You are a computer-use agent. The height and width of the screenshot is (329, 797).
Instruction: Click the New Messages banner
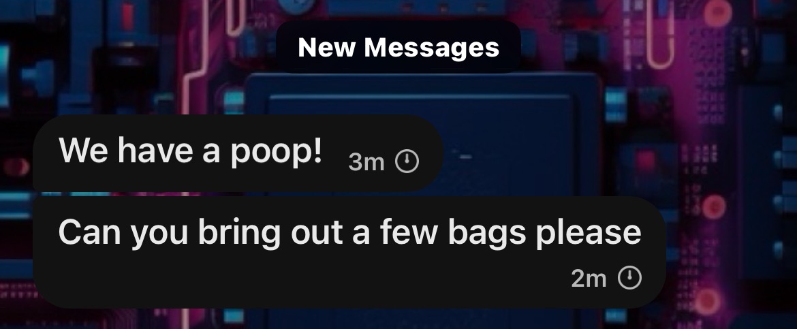click(x=398, y=47)
